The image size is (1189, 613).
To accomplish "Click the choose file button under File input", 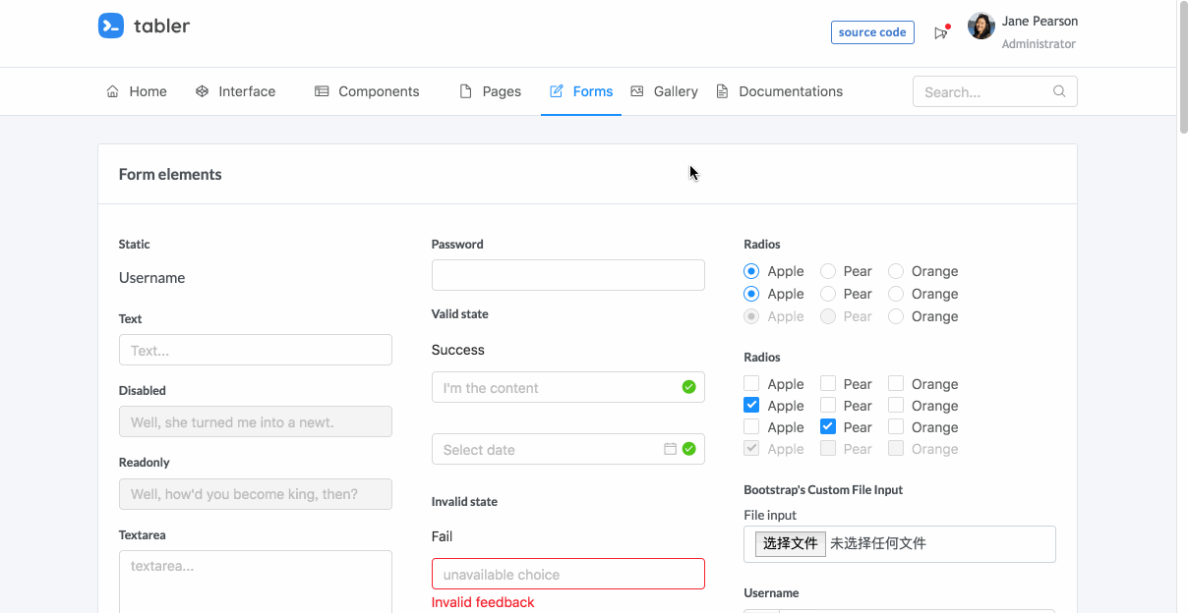I will pyautogui.click(x=791, y=543).
